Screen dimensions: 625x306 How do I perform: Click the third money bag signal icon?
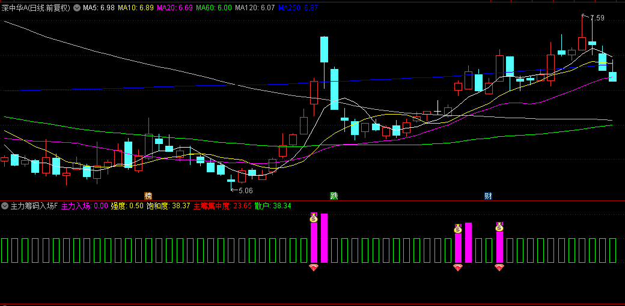coord(499,227)
